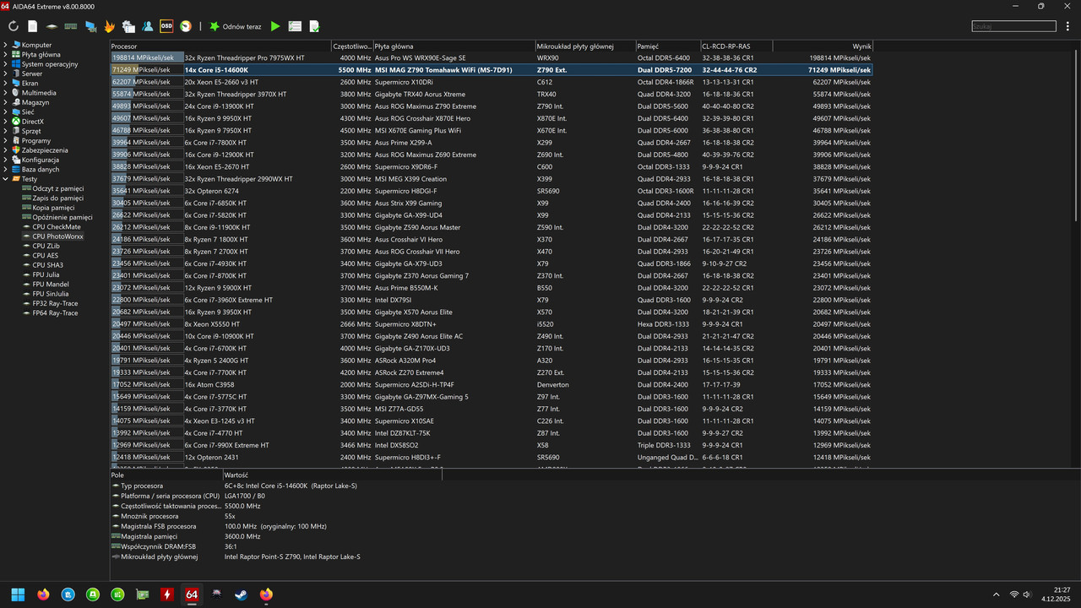This screenshot has height=608, width=1081.
Task: Click the circular arrow Refresh toolbar icon
Action: point(14,26)
